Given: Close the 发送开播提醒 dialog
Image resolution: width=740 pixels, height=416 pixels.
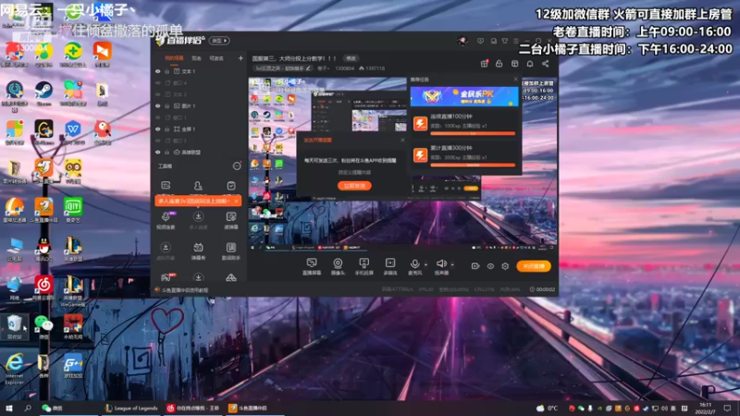Looking at the screenshot, I should pyautogui.click(x=402, y=141).
